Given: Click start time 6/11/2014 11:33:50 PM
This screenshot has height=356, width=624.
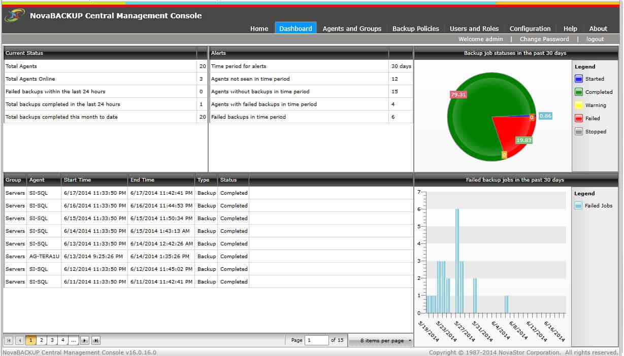Looking at the screenshot, I should 94,282.
